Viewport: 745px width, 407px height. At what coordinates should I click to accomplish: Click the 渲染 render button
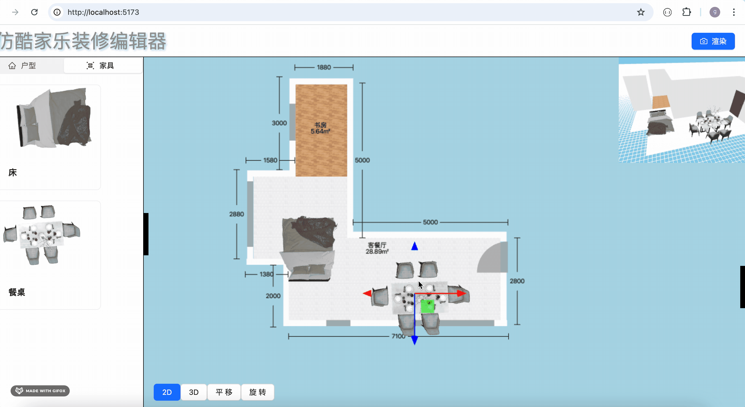(x=713, y=41)
